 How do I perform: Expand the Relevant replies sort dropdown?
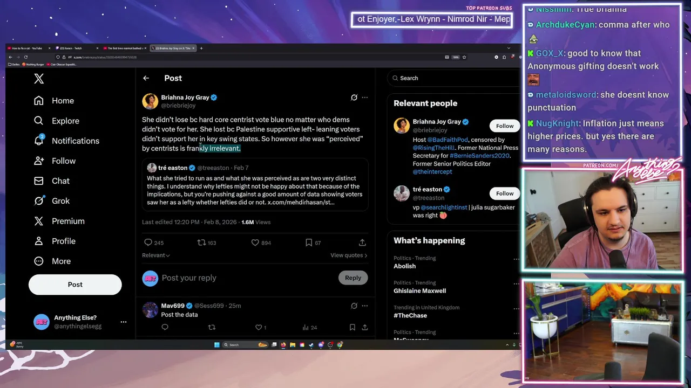(x=156, y=255)
